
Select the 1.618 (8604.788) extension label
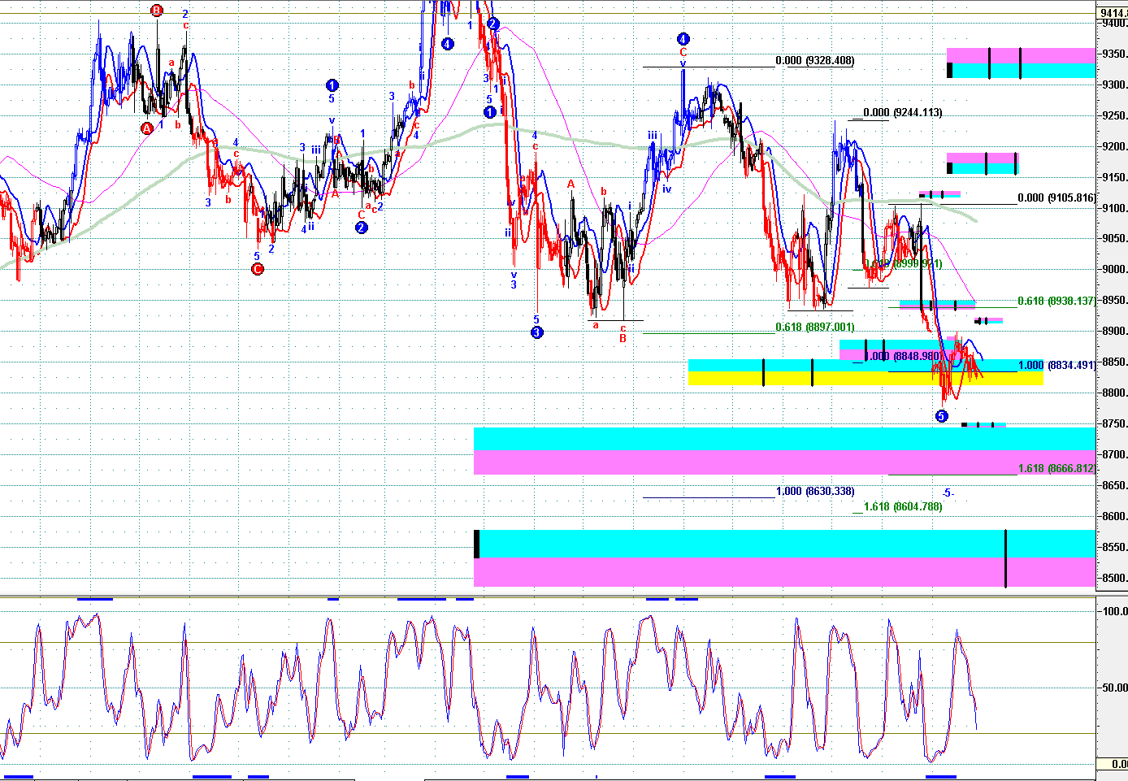click(x=902, y=507)
